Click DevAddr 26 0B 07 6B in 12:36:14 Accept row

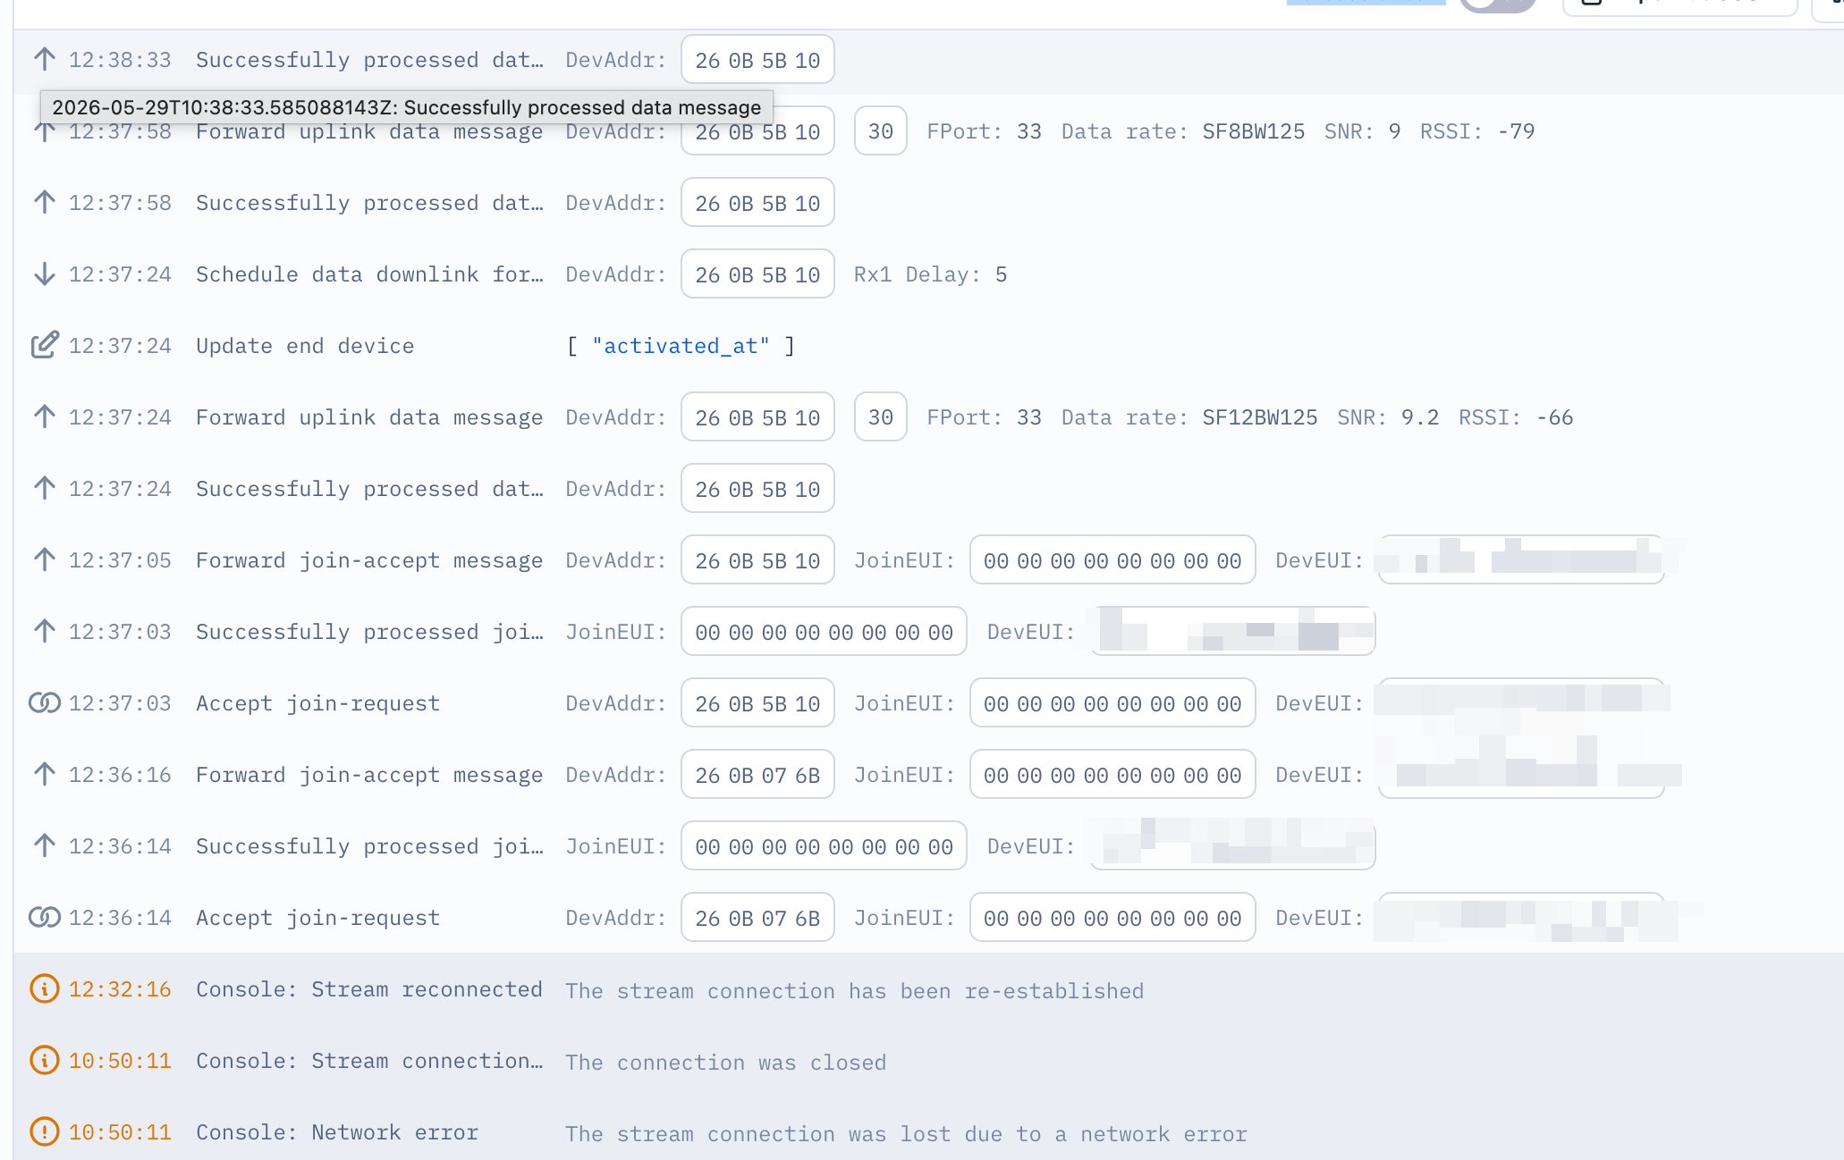pyautogui.click(x=757, y=918)
